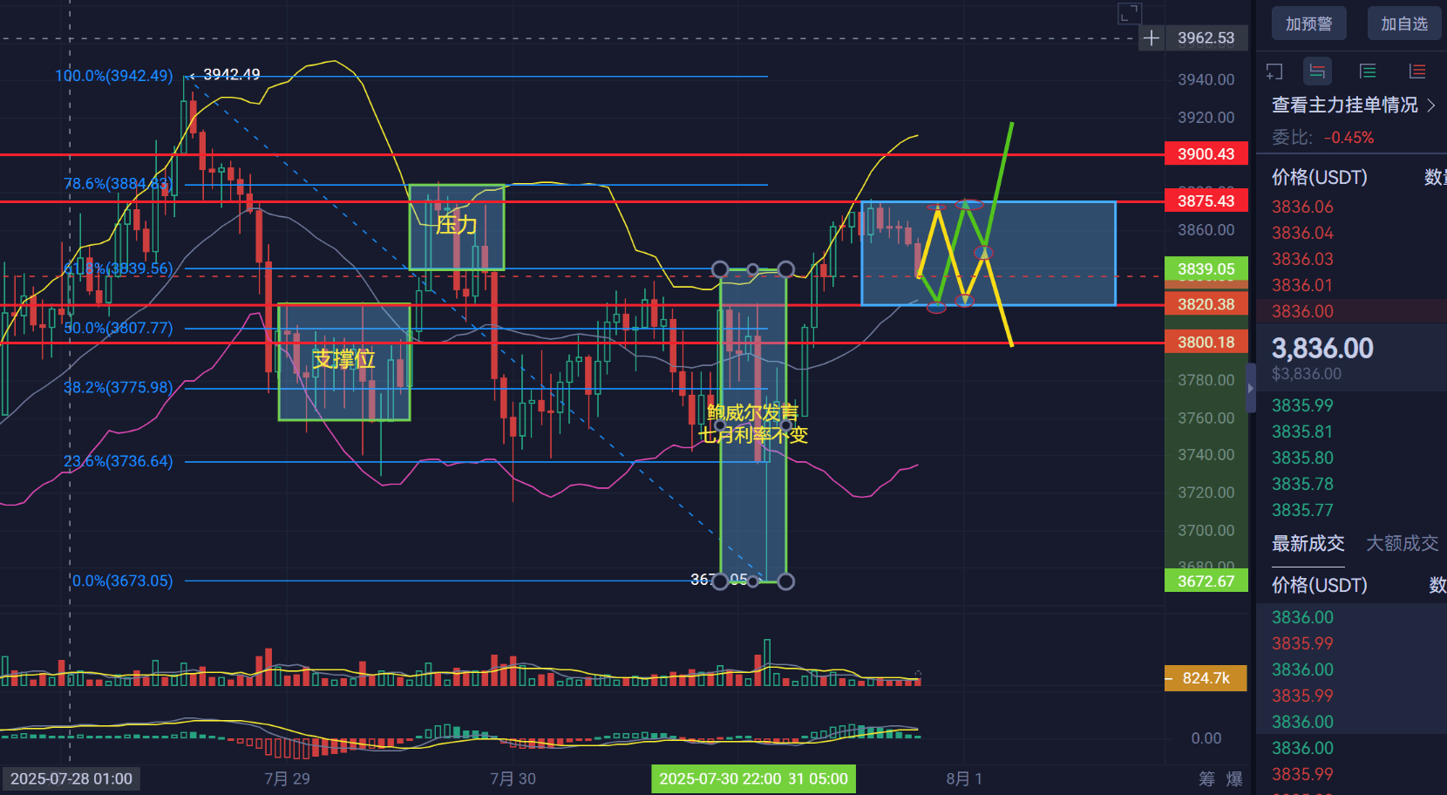Click the 8月 1 time axis label
Image resolution: width=1447 pixels, height=795 pixels.
coord(964,778)
